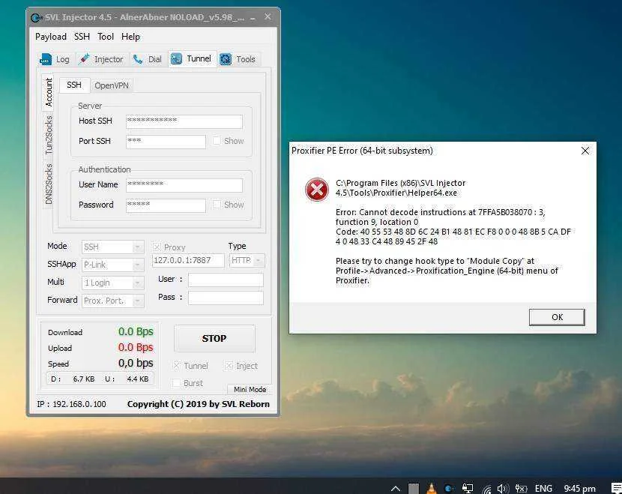Viewport: 622px width, 494px height.
Task: Open the Tools tab
Action: click(238, 59)
